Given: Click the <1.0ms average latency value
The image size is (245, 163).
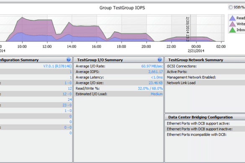Looking at the screenshot, I should click(157, 77).
